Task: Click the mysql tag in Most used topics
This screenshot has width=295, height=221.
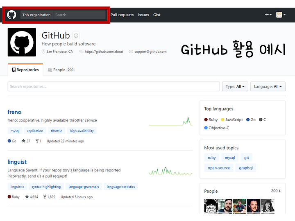Action: click(230, 158)
